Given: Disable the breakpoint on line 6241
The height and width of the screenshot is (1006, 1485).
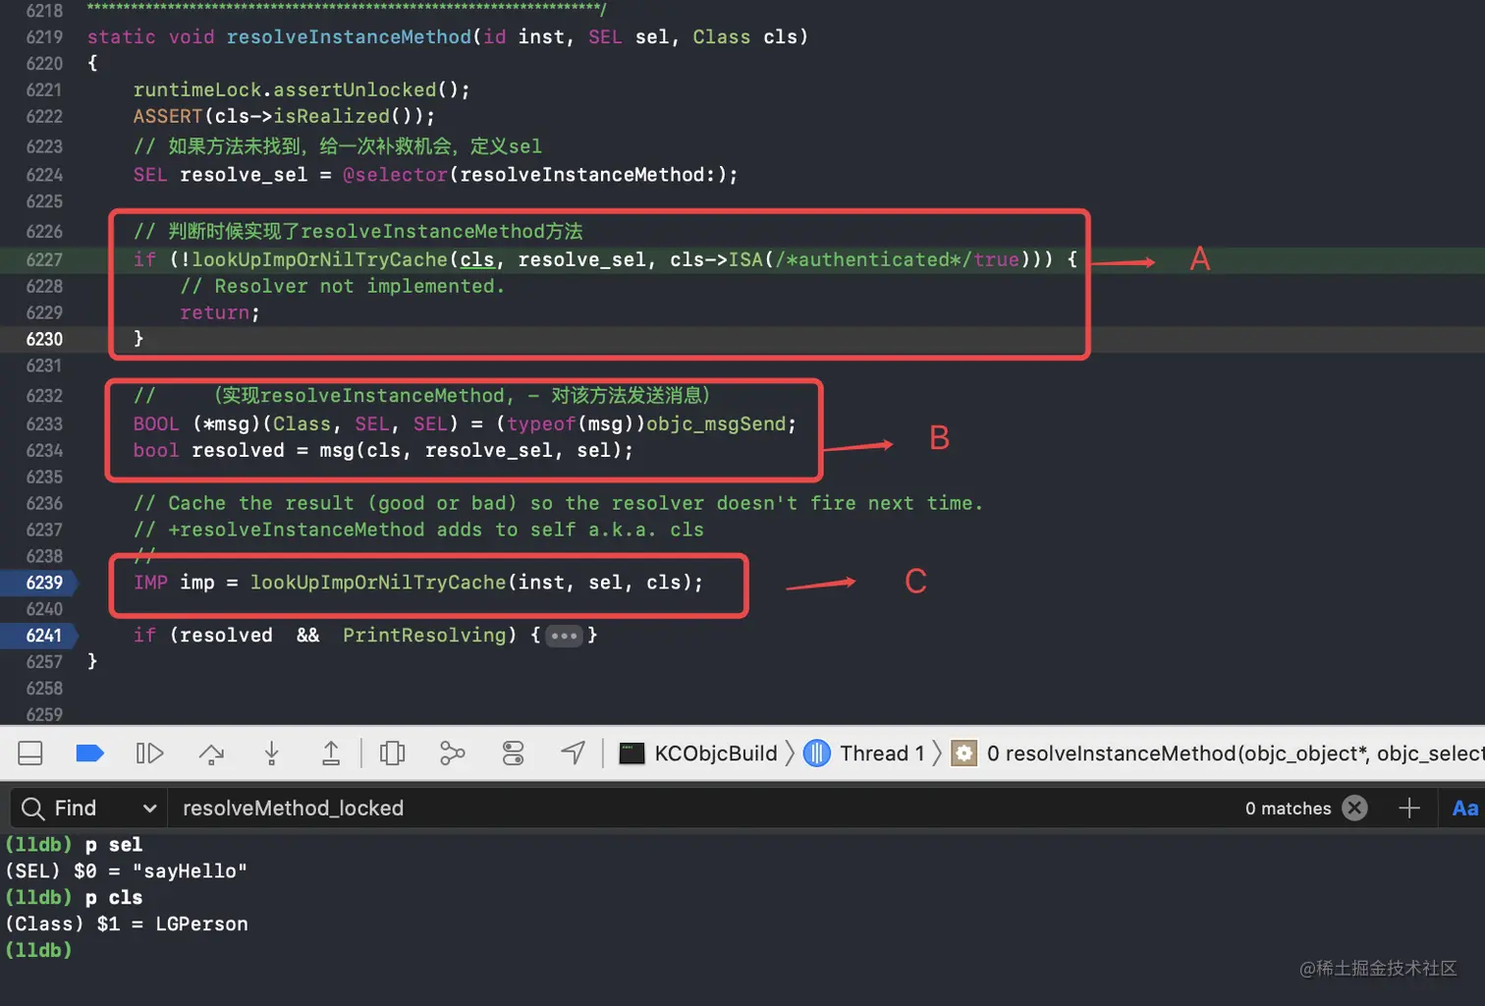Looking at the screenshot, I should 40,636.
